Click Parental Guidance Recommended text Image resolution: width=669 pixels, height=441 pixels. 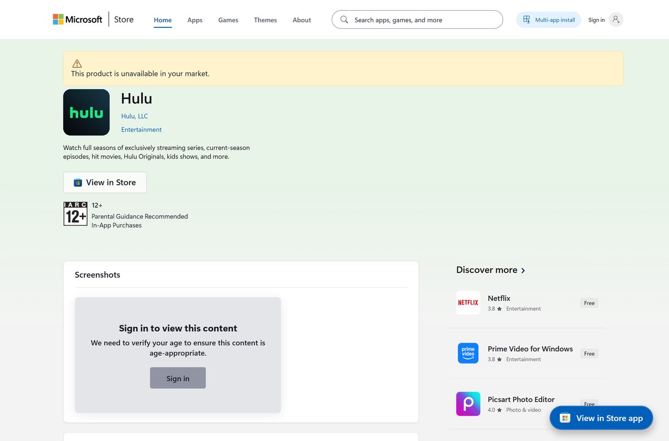[139, 217]
